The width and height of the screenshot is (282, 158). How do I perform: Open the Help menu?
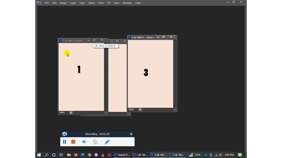tap(138, 3)
